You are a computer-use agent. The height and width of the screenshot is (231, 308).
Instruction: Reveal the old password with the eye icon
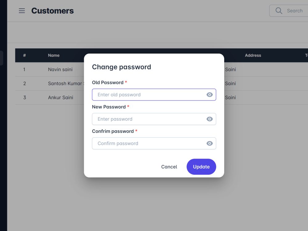210,95
